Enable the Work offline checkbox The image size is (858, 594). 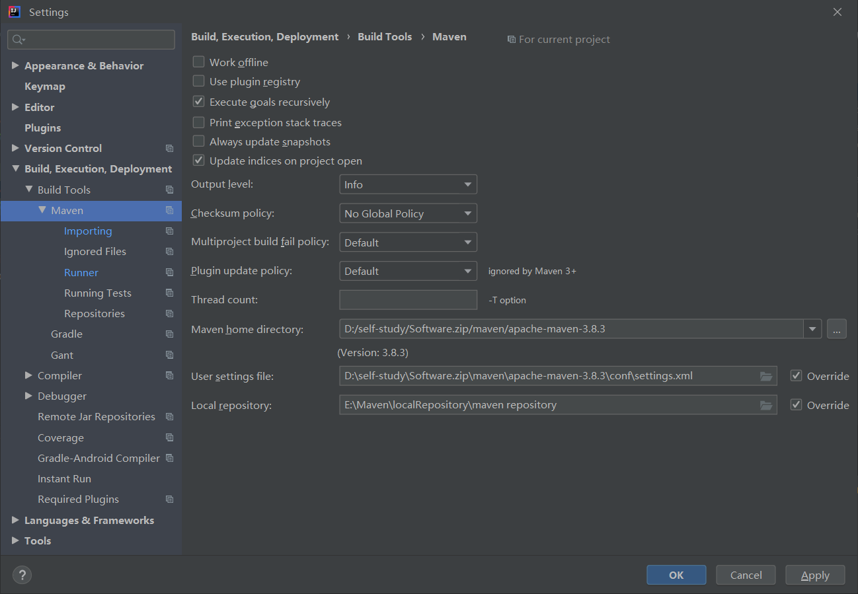pyautogui.click(x=198, y=62)
